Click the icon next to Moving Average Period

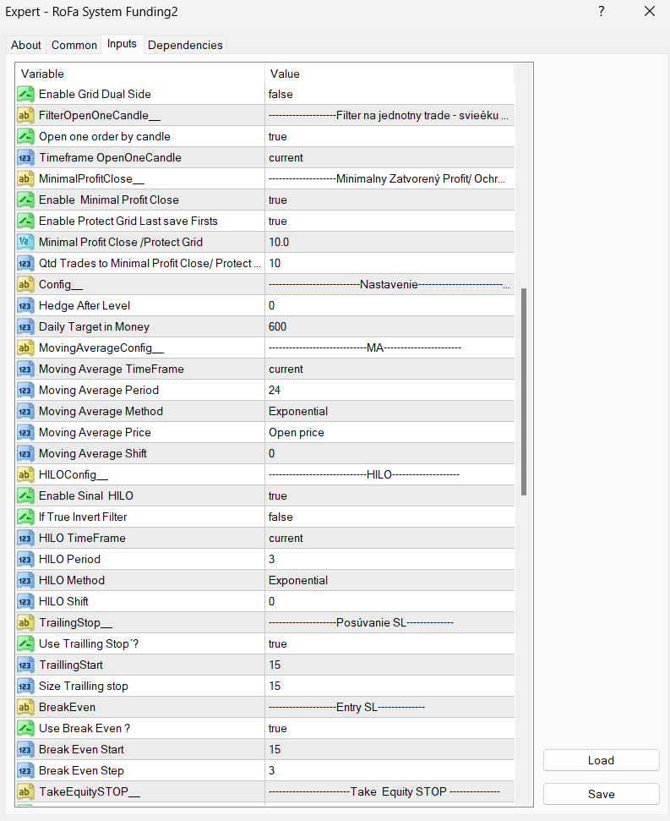click(x=25, y=390)
